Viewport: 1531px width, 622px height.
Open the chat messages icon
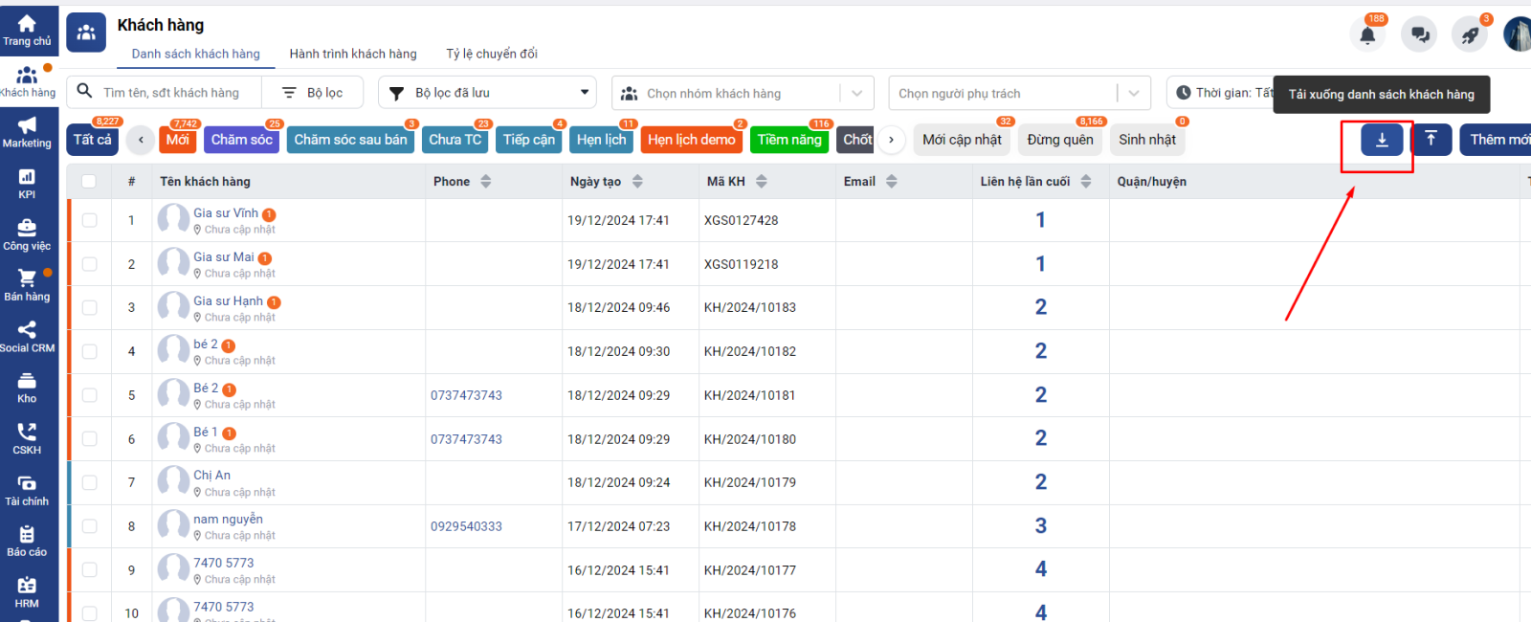coord(1419,35)
